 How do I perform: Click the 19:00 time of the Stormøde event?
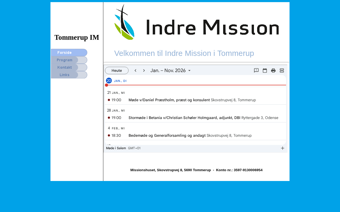(x=116, y=118)
